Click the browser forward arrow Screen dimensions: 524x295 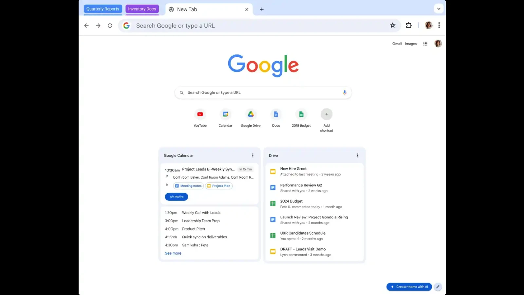click(x=98, y=26)
